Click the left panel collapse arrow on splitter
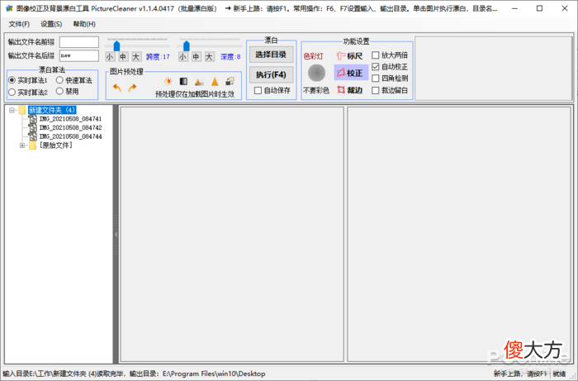This screenshot has width=578, height=381. 116,234
